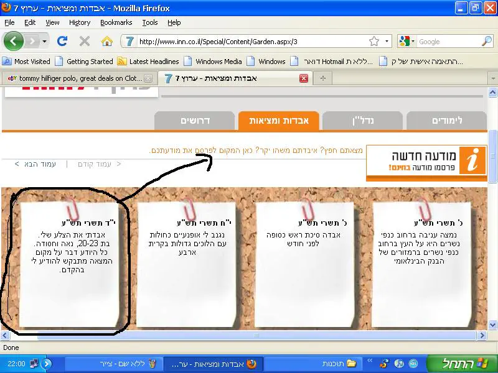The image size is (498, 373).
Task: Go to the Home page icon
Action: click(107, 41)
